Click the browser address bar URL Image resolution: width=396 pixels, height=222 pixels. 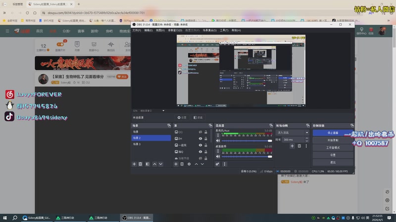tap(96, 13)
